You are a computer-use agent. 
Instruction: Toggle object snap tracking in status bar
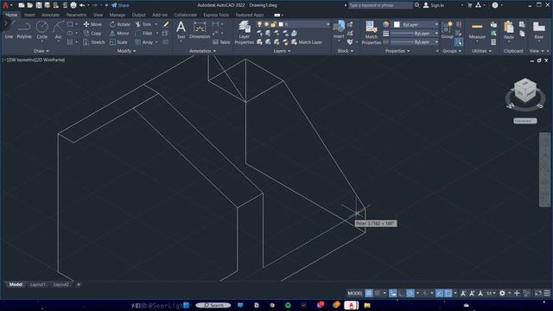[439, 293]
